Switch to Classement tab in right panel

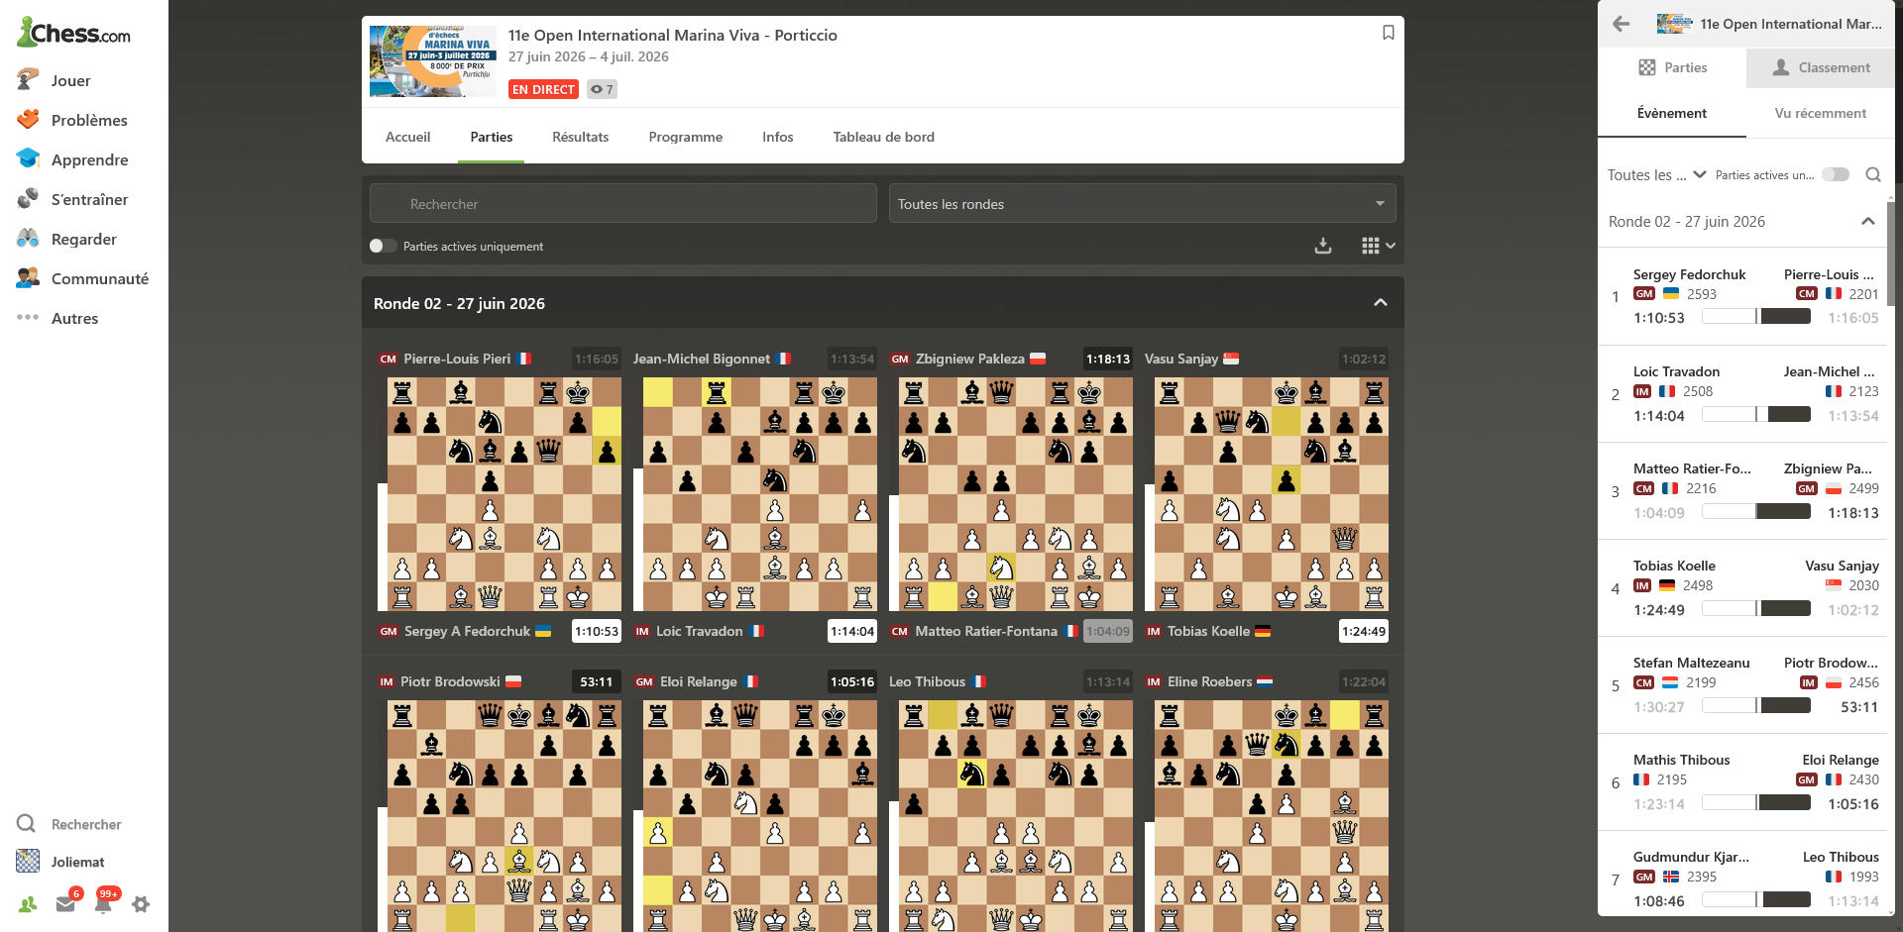(x=1821, y=67)
